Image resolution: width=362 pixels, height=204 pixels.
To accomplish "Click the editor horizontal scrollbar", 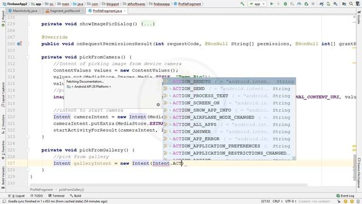I will [x=169, y=185].
